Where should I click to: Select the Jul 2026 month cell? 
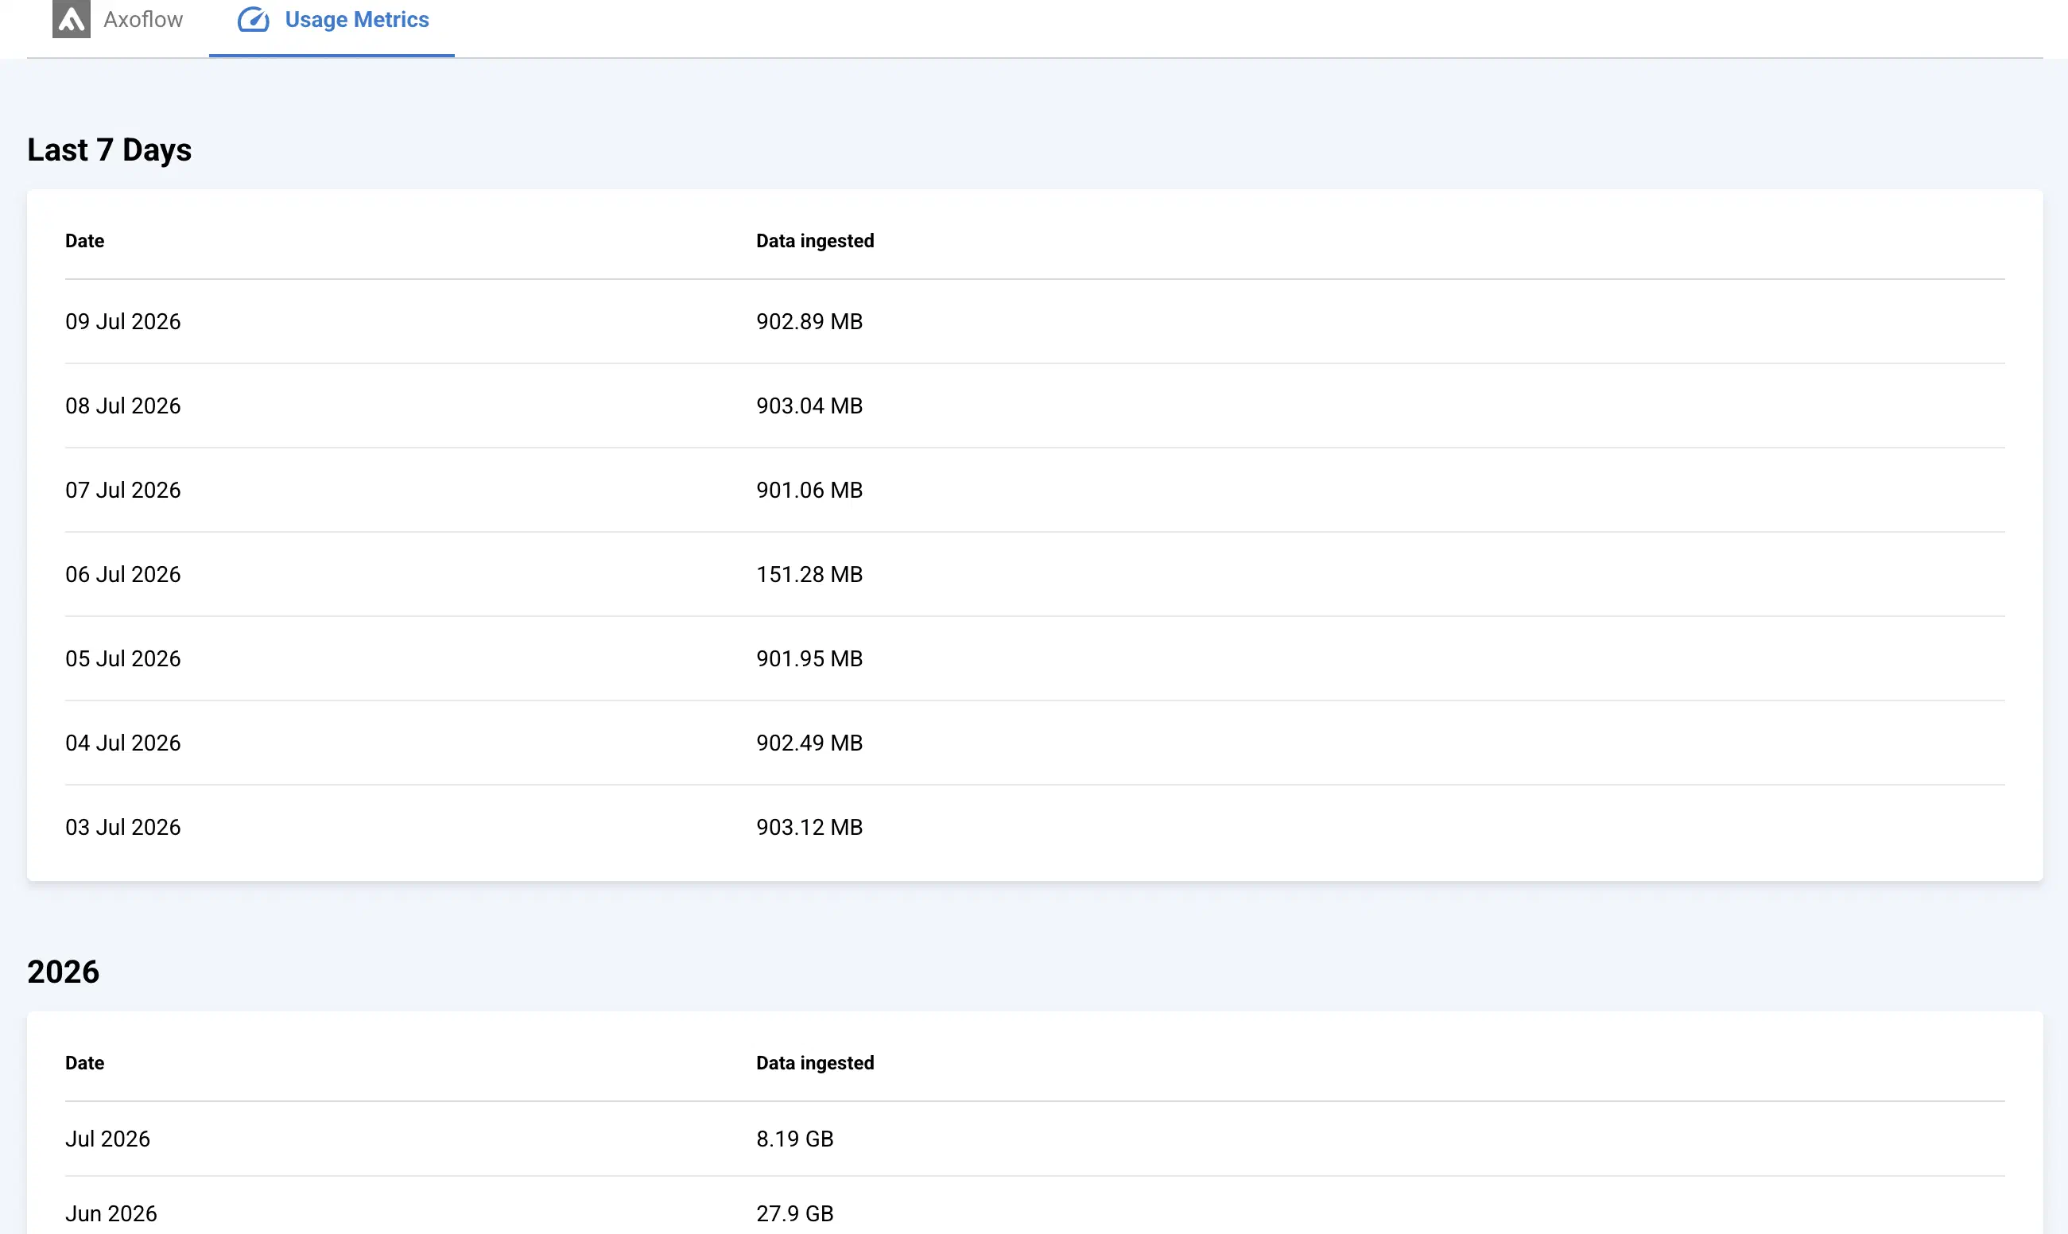108,1139
